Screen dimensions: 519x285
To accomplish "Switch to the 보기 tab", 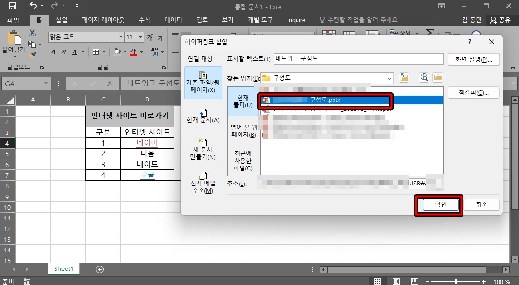I will pos(228,20).
